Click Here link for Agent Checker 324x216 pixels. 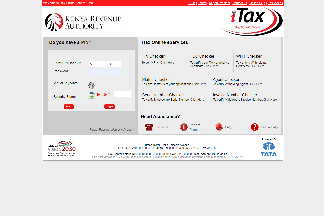(x=256, y=84)
